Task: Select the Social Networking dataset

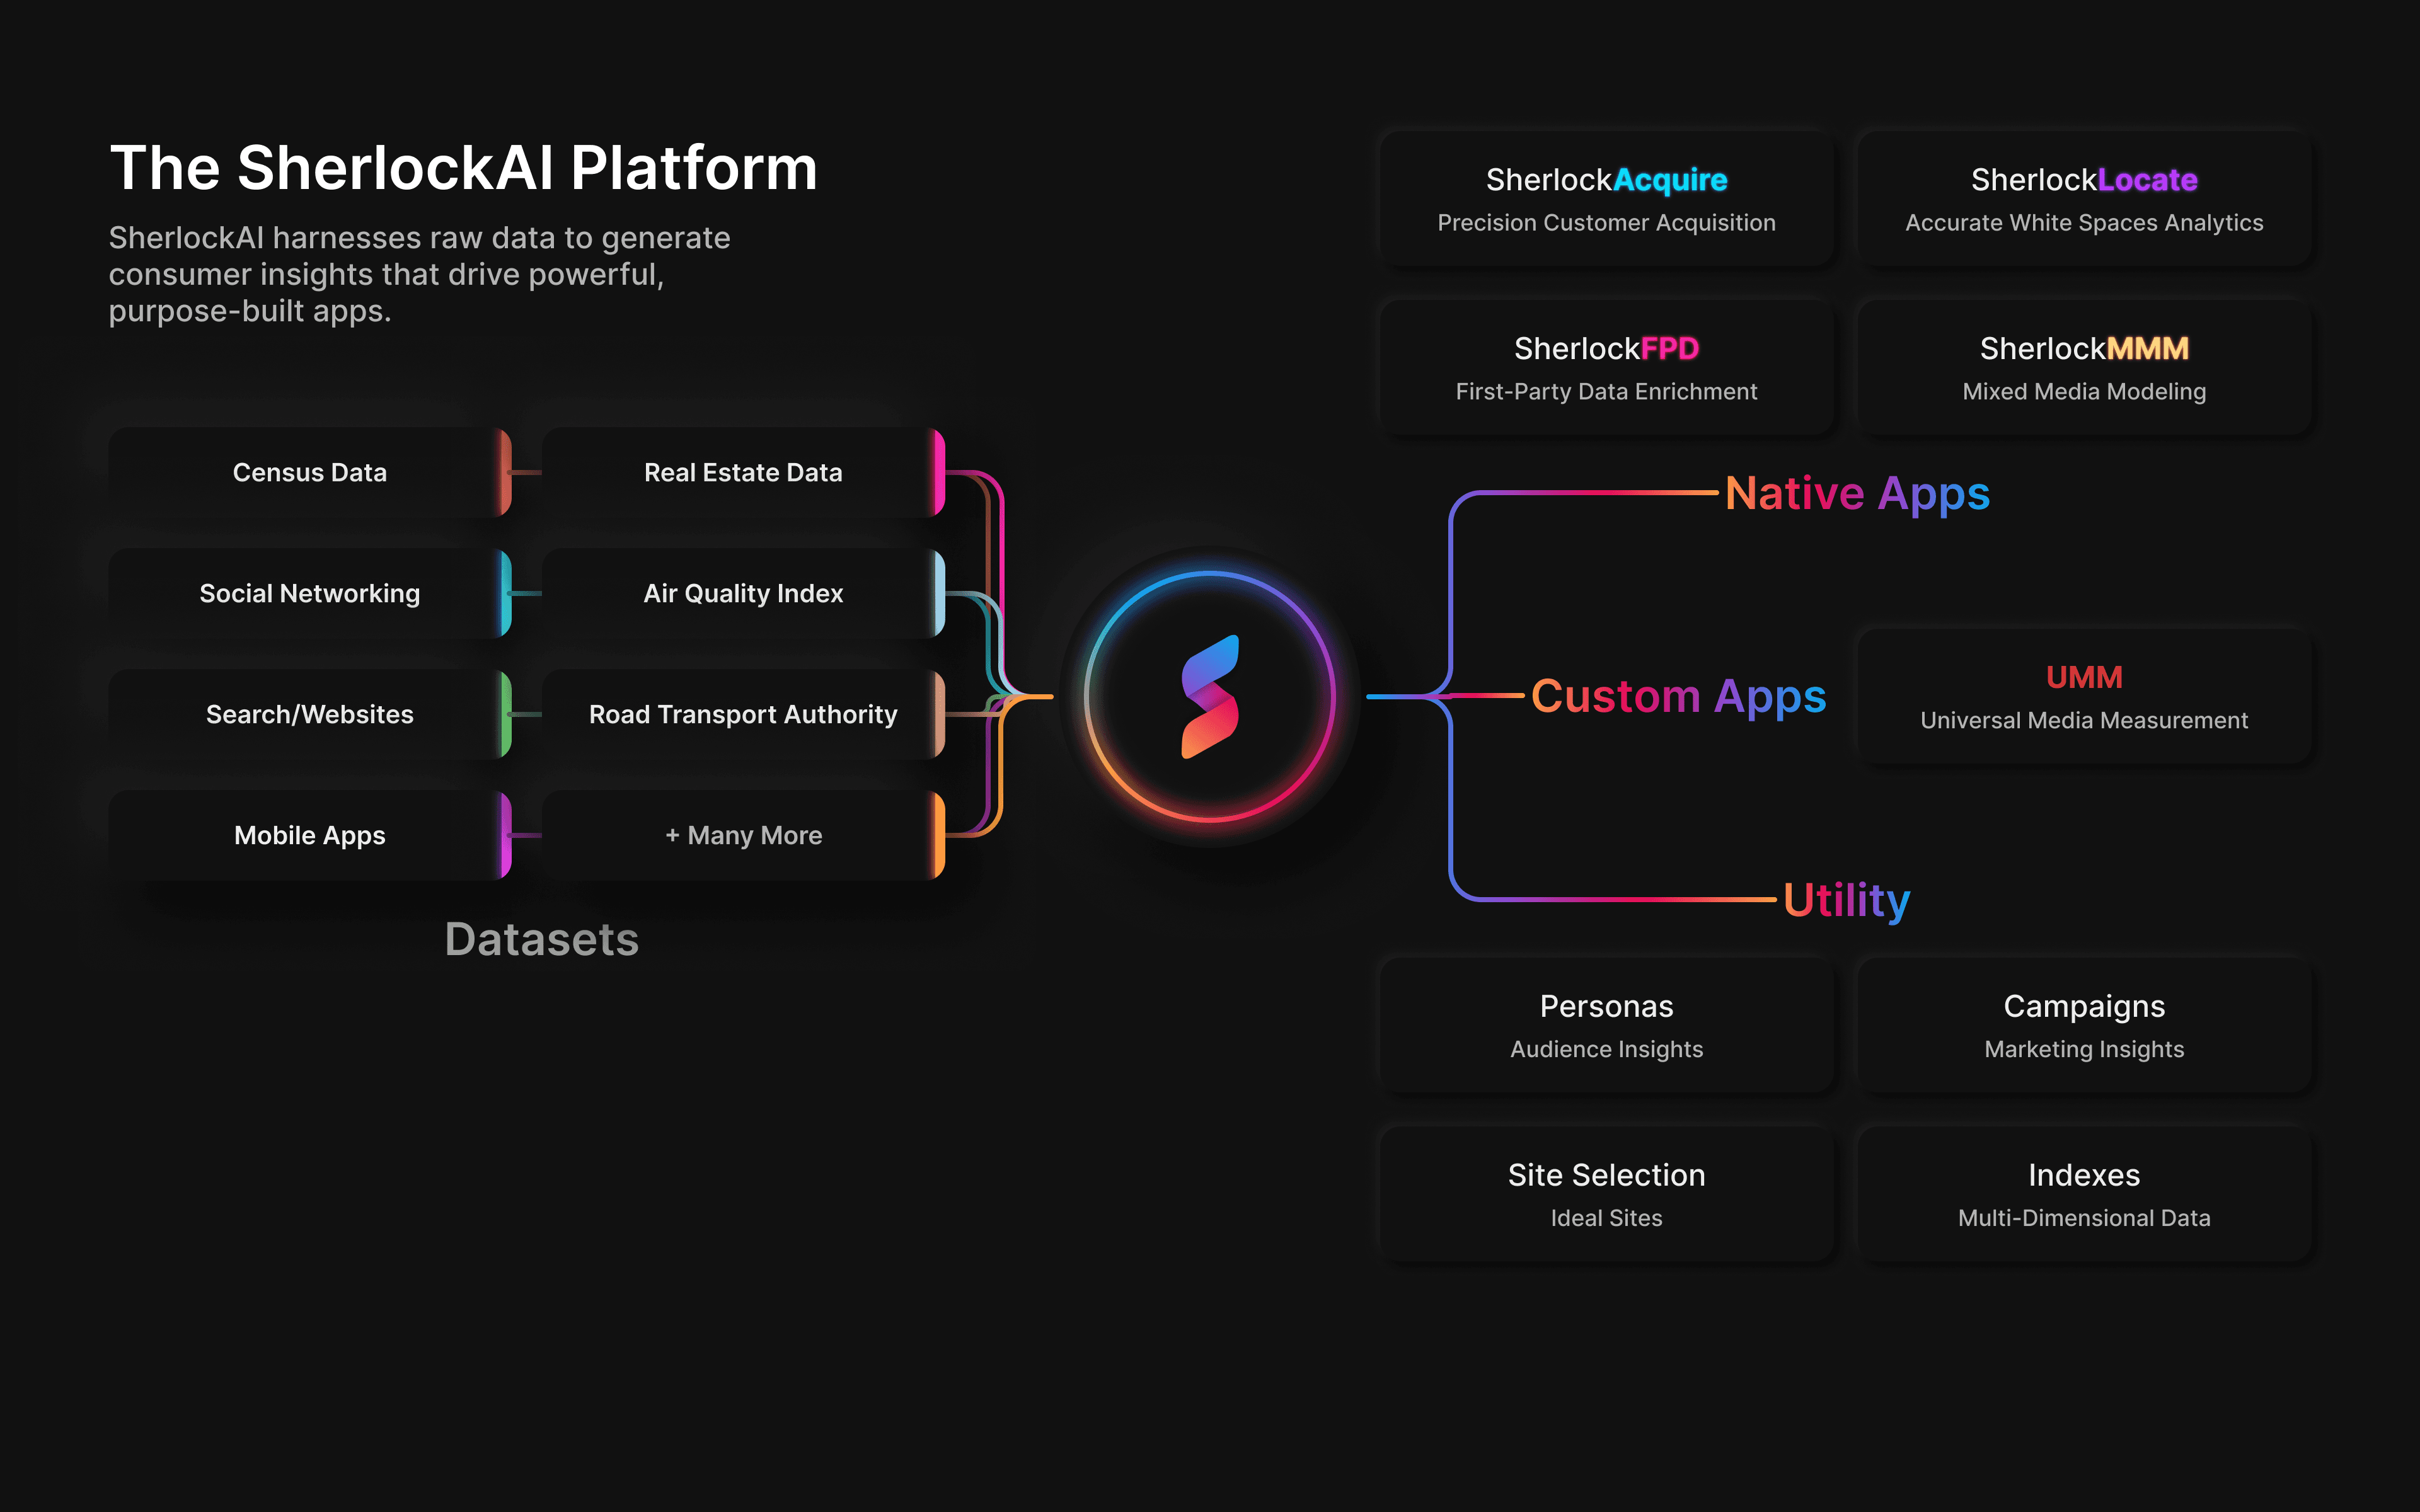Action: 309,593
